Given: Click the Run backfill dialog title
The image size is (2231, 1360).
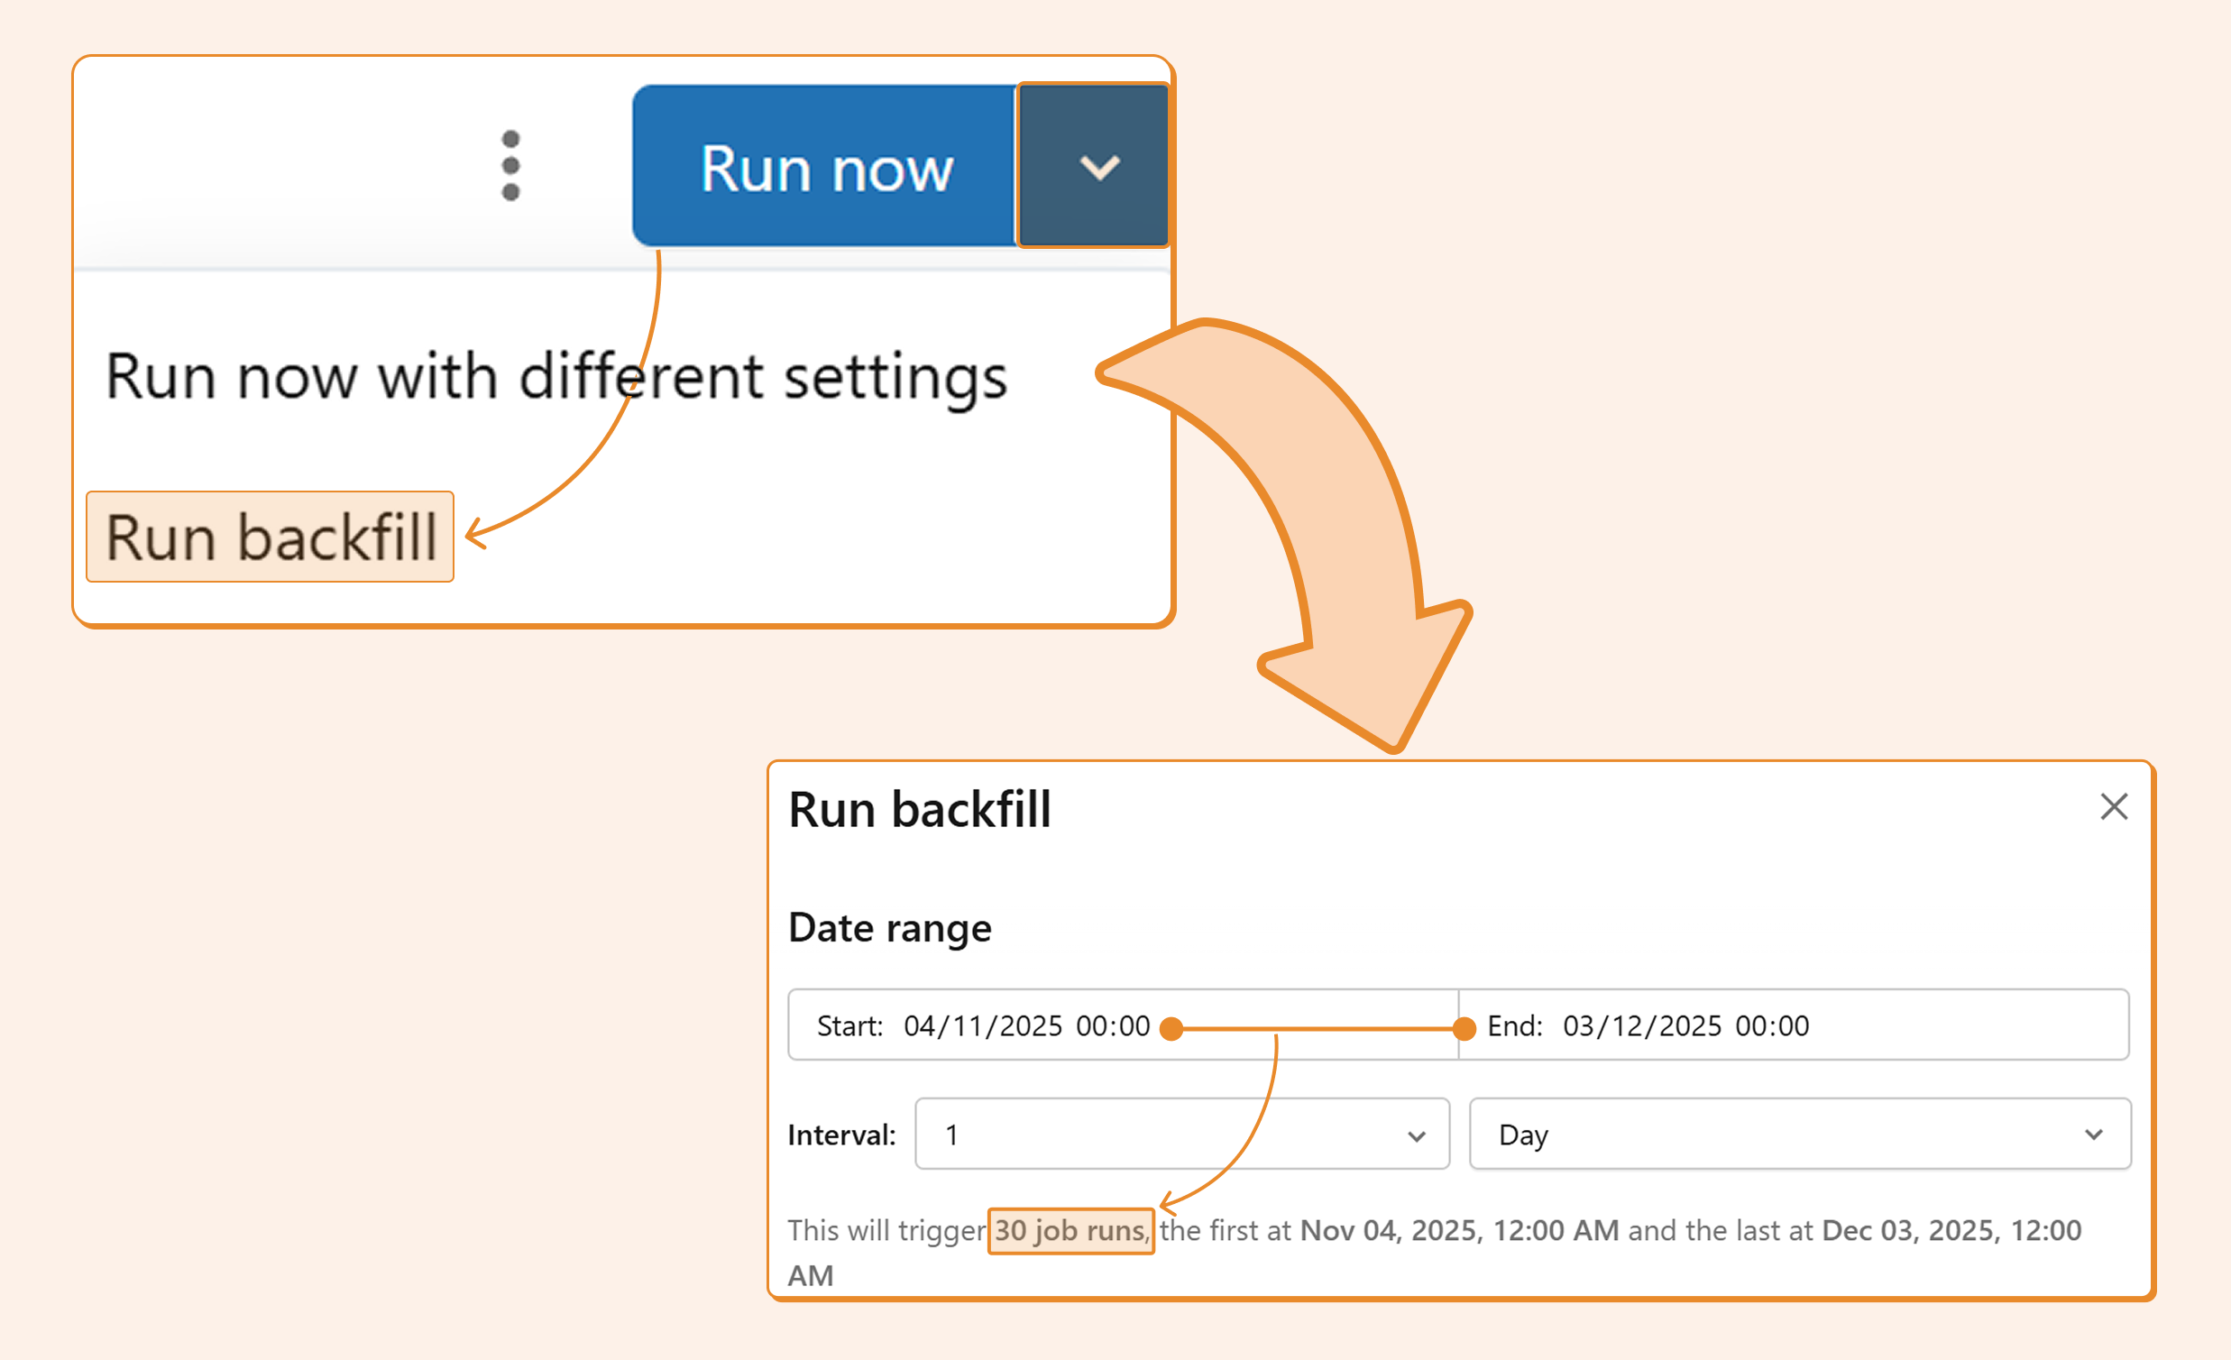Looking at the screenshot, I should coord(919,810).
